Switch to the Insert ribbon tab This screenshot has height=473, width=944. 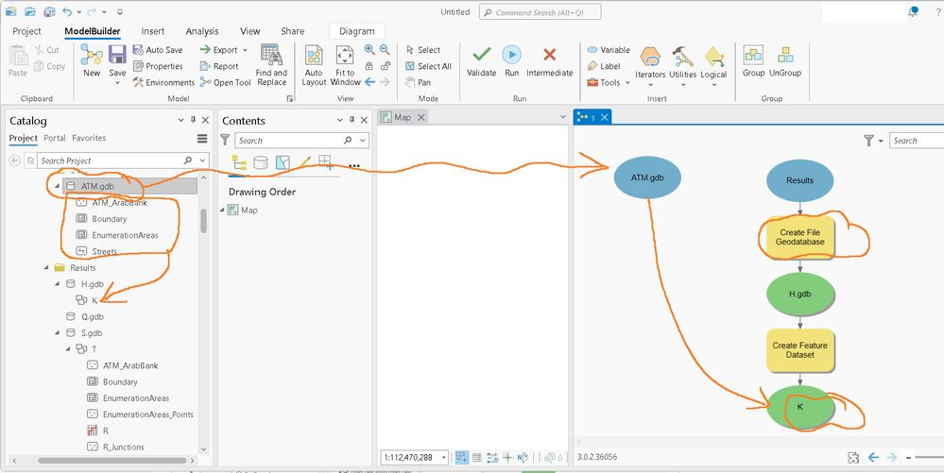153,31
